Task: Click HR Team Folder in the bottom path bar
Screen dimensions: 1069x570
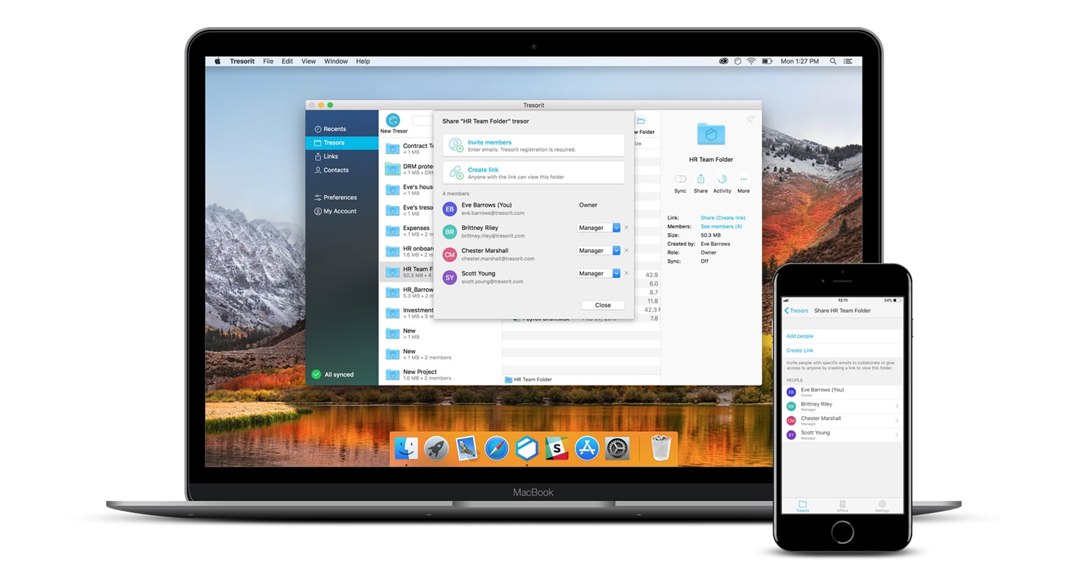Action: click(x=528, y=380)
